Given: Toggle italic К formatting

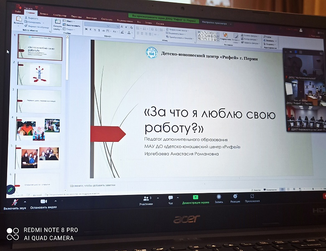Looking at the screenshot, I should [91, 30].
